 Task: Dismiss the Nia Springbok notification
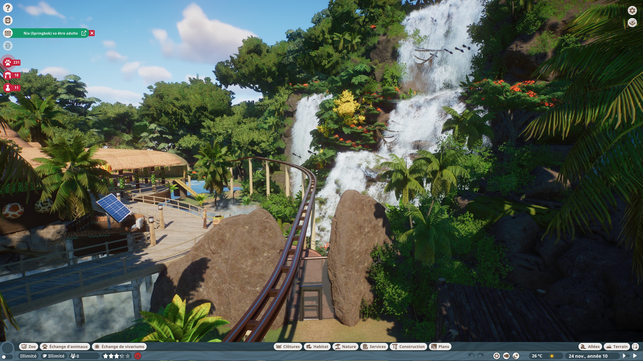92,33
